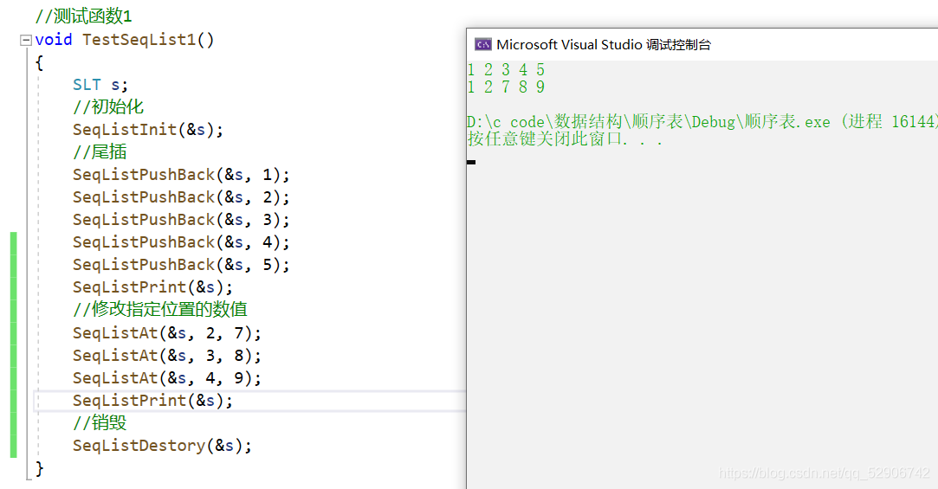Click the line 'SeqListAt(&s, 3, 8);'

[x=167, y=356]
